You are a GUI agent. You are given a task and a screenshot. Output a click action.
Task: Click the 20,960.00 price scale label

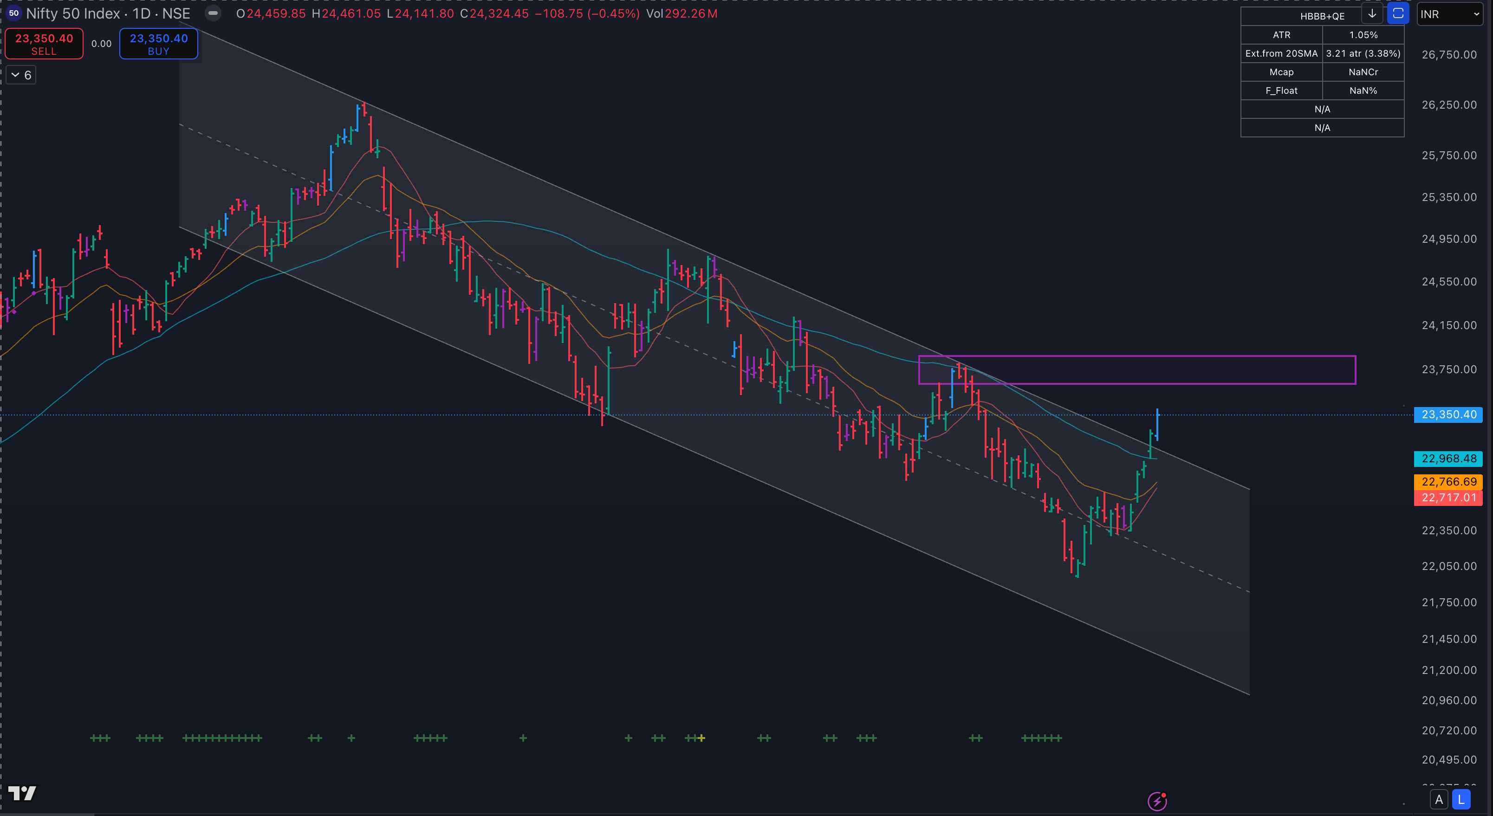(1449, 700)
